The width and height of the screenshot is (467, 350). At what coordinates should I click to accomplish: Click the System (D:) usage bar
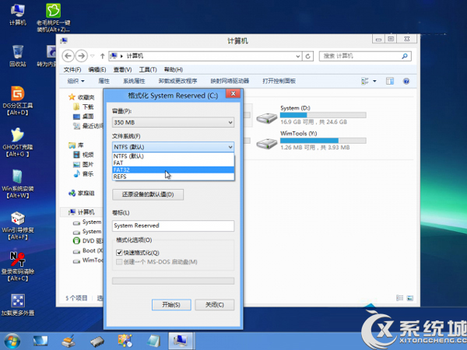click(x=323, y=115)
